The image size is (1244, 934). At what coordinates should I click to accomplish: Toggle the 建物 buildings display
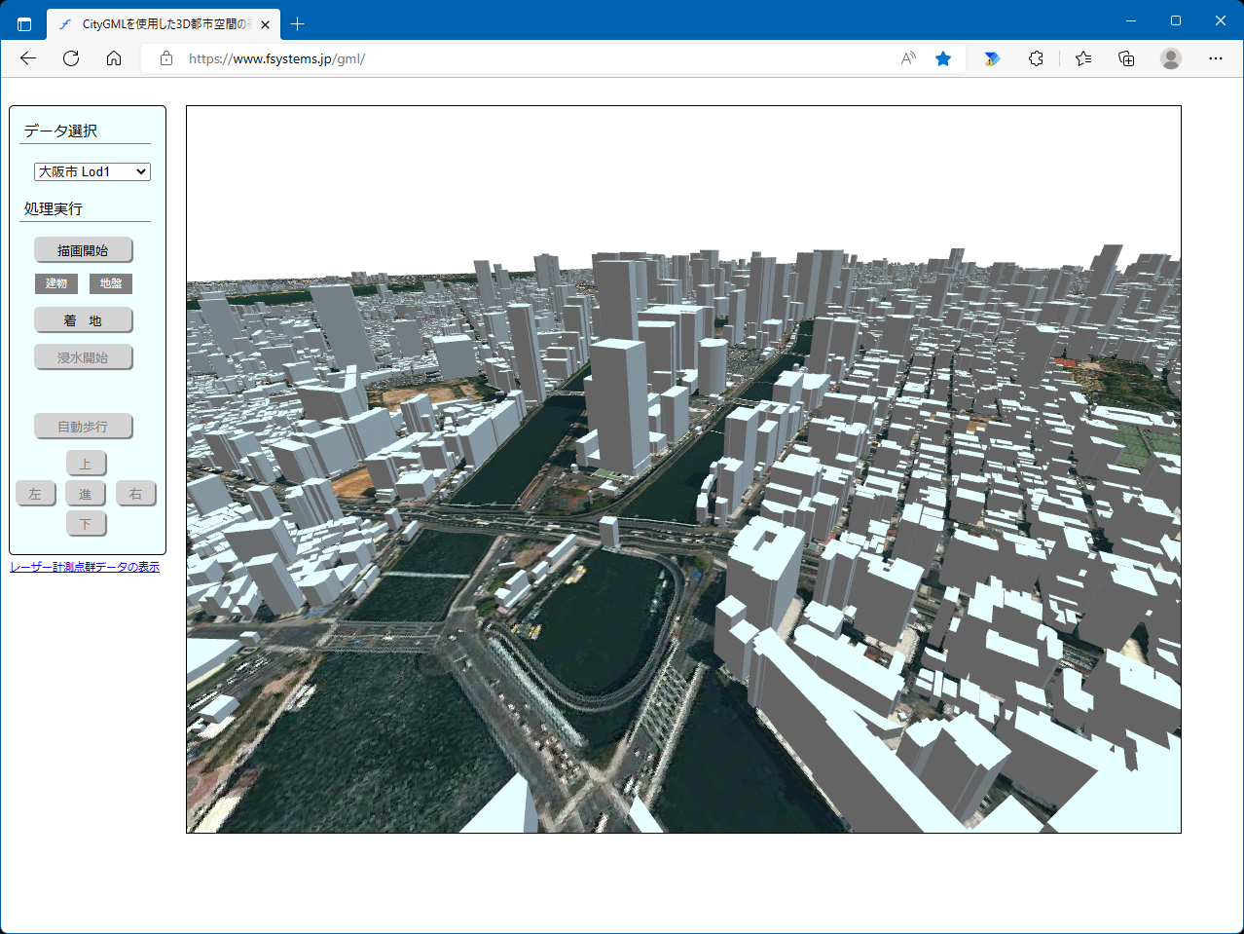click(56, 283)
